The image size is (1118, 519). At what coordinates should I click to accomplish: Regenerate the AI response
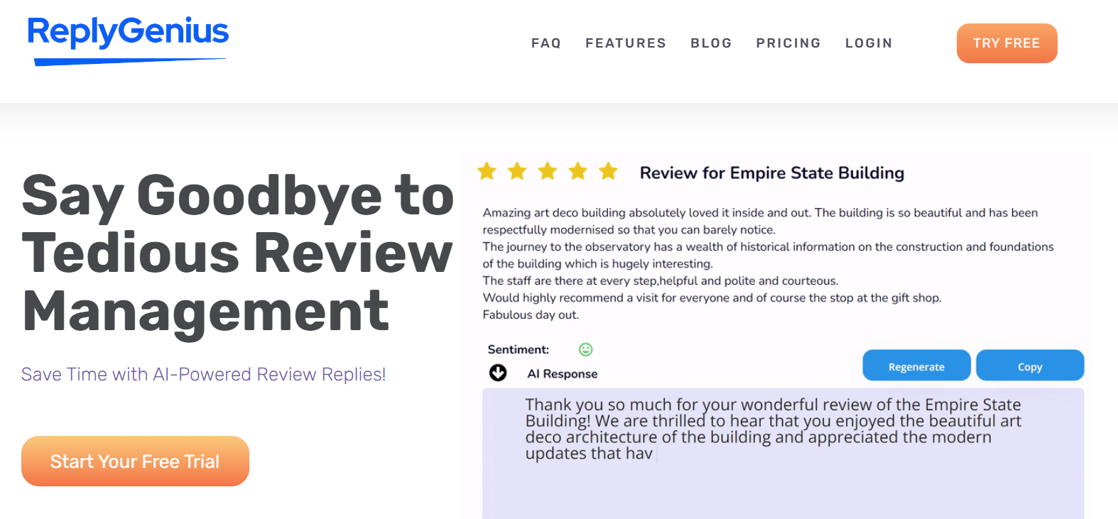(916, 366)
